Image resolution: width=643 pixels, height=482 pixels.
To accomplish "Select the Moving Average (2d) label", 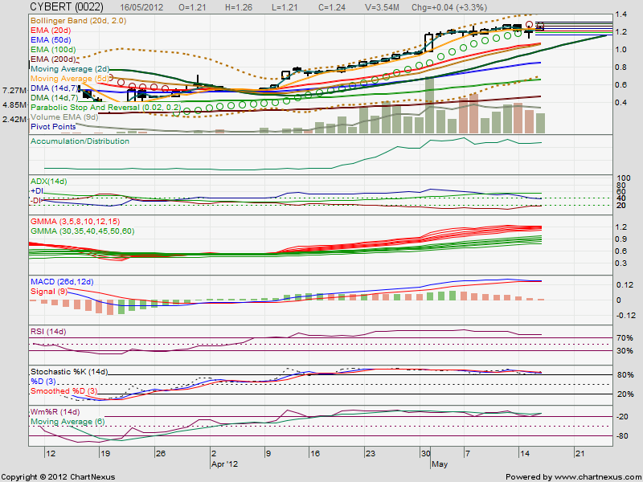I will coord(71,69).
